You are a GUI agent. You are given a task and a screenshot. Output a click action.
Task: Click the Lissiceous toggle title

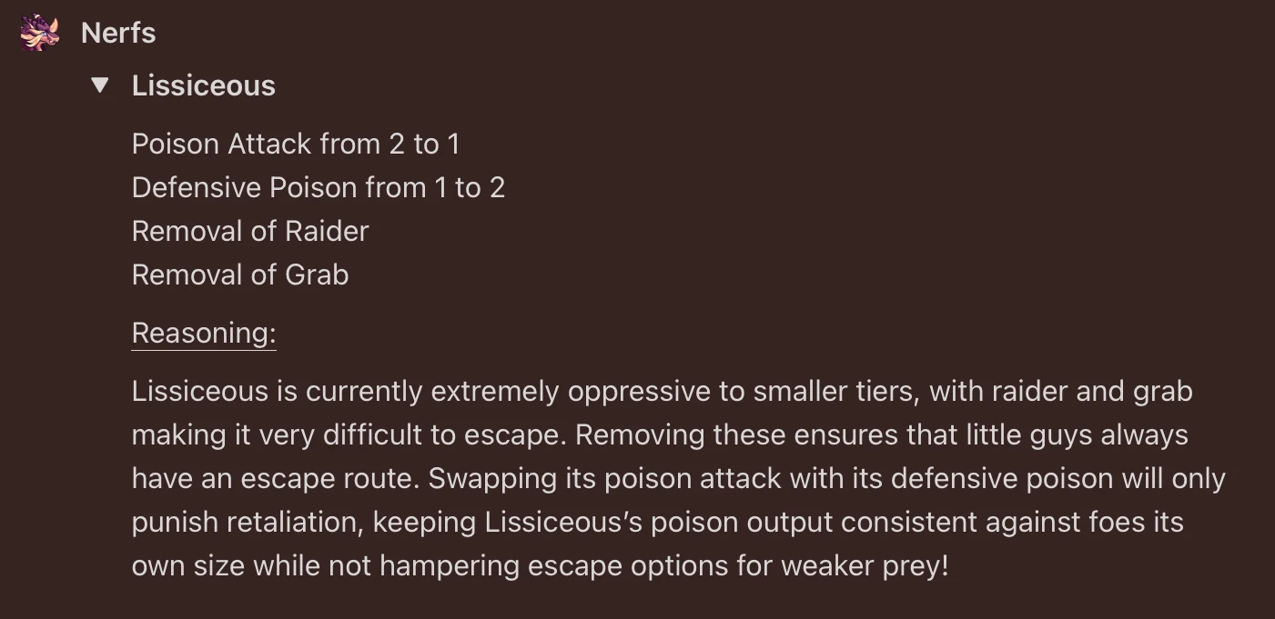[x=203, y=85]
